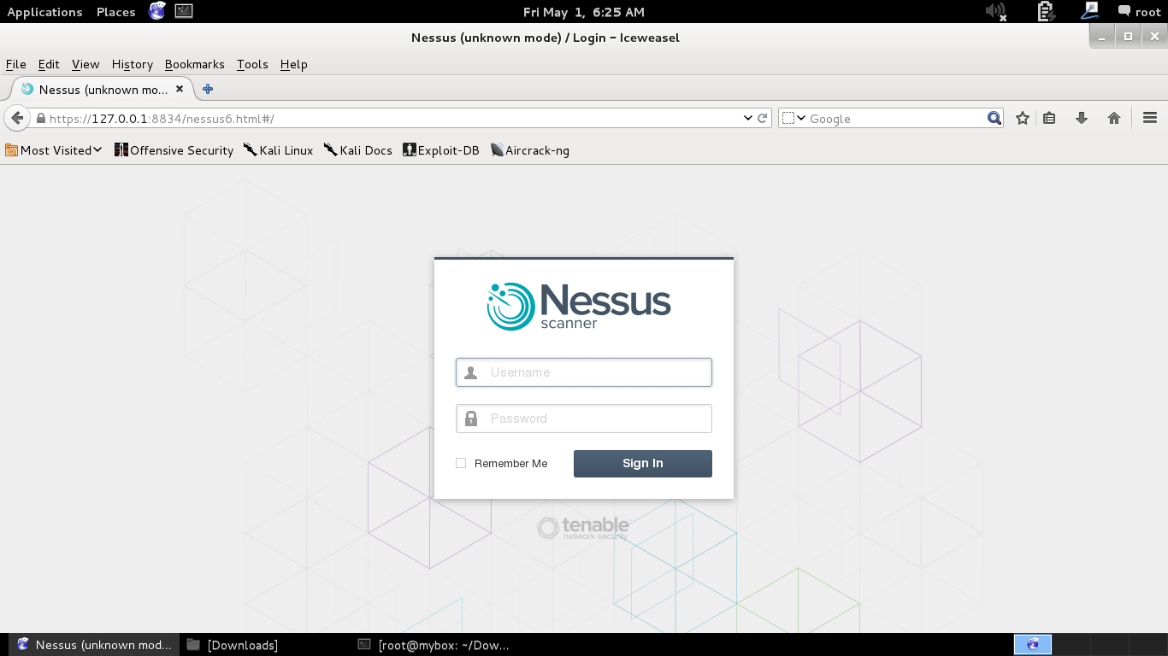Check the Remember Me checkbox

coord(461,463)
